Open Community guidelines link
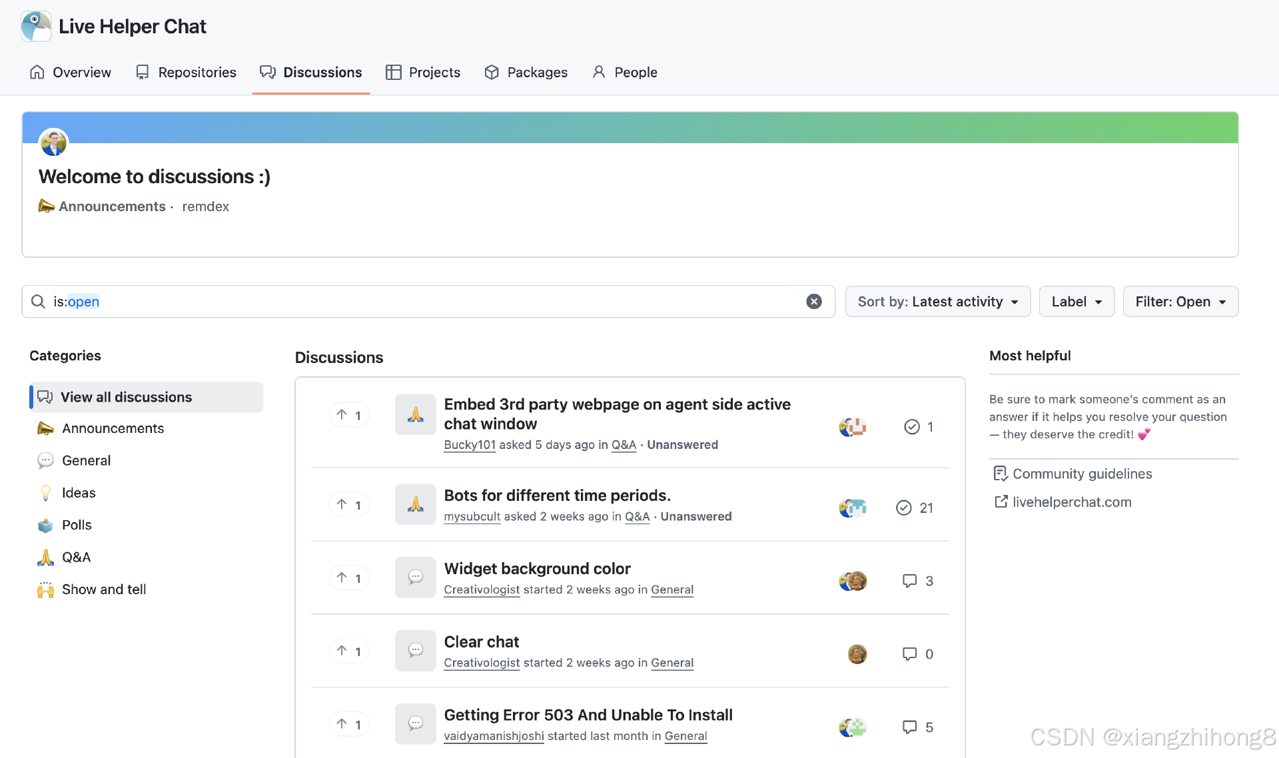 point(1072,474)
